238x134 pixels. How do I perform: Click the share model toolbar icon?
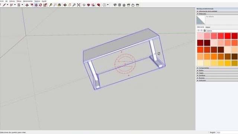[x=93, y=5]
